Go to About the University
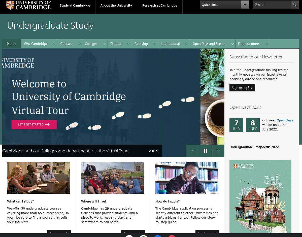Screen dimensions: 302x237 [x=116, y=5]
